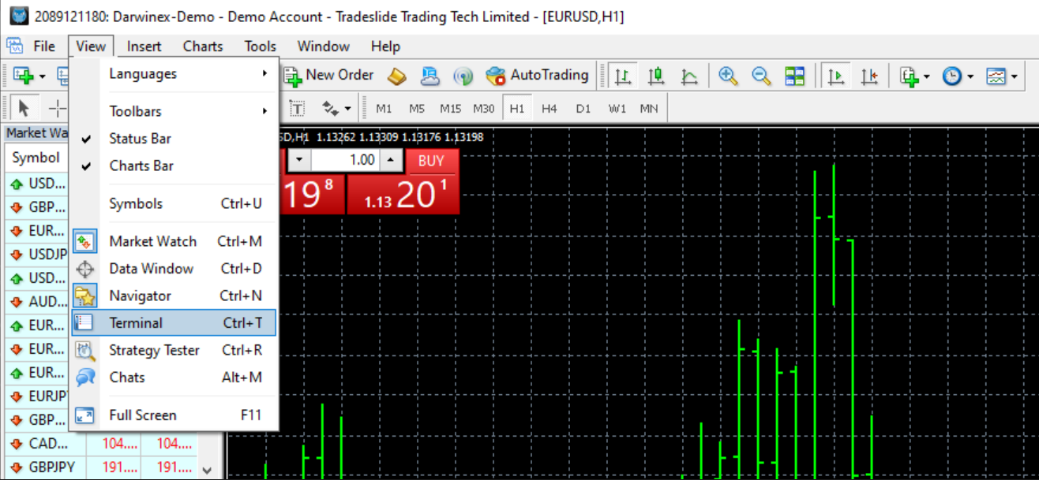Open the Arrows tool dropdown arrow
The height and width of the screenshot is (480, 1039).
pos(348,109)
